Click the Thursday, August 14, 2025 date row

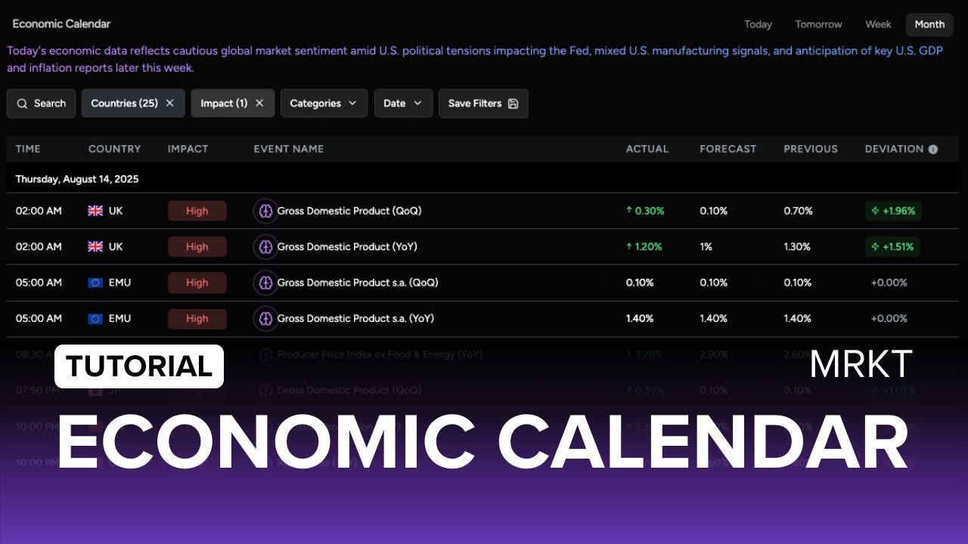pos(482,179)
